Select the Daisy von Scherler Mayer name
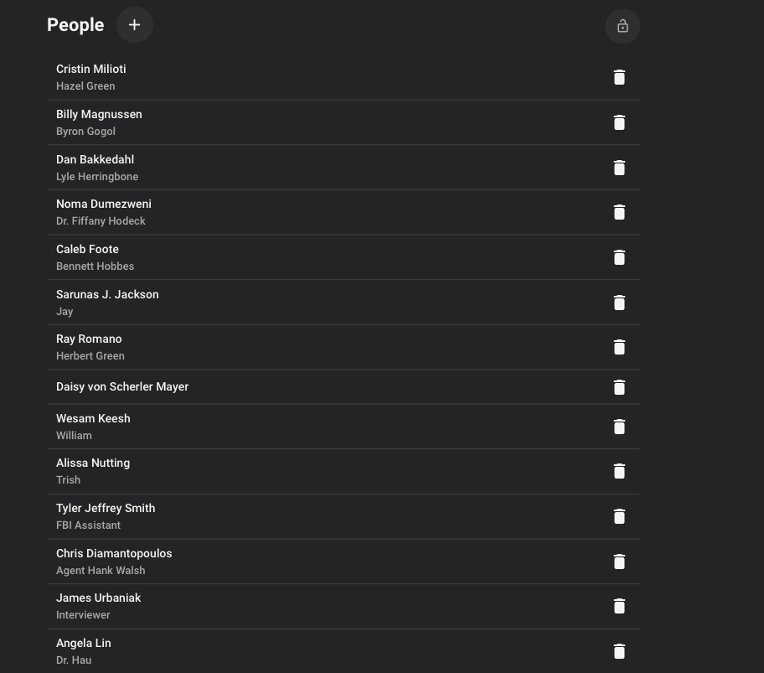The image size is (764, 673). tap(122, 387)
